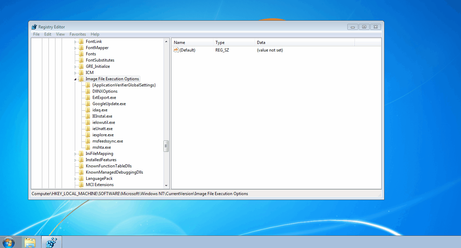Click the Type column header
Image resolution: width=461 pixels, height=248 pixels.
pyautogui.click(x=234, y=43)
